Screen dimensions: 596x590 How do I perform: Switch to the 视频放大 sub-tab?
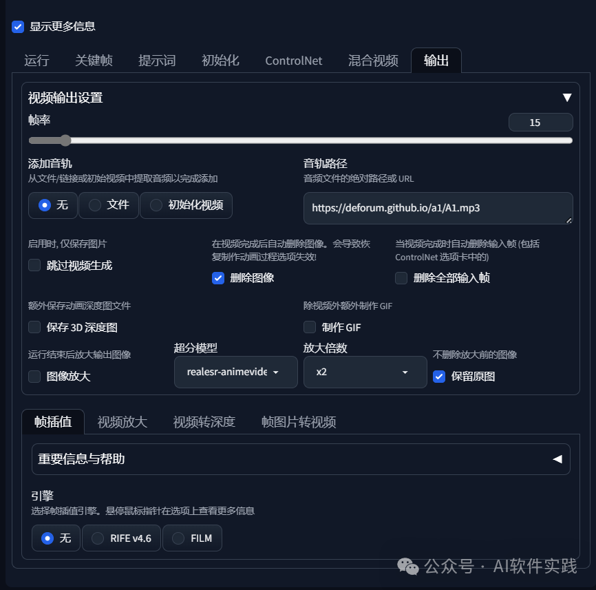click(122, 421)
